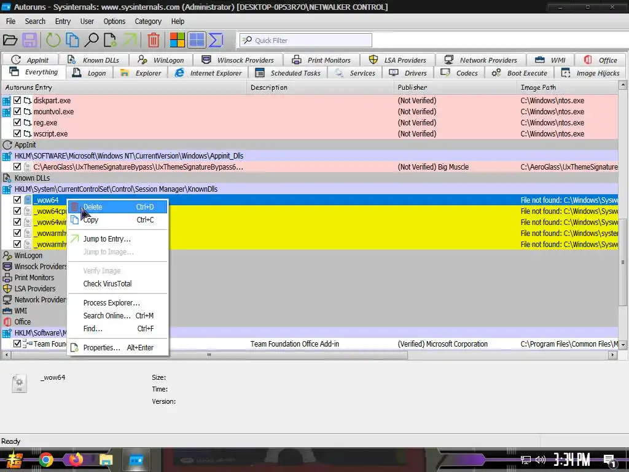Screen dimensions: 629x472
Task: Choose Delete in the context menu
Action: pyautogui.click(x=117, y=207)
